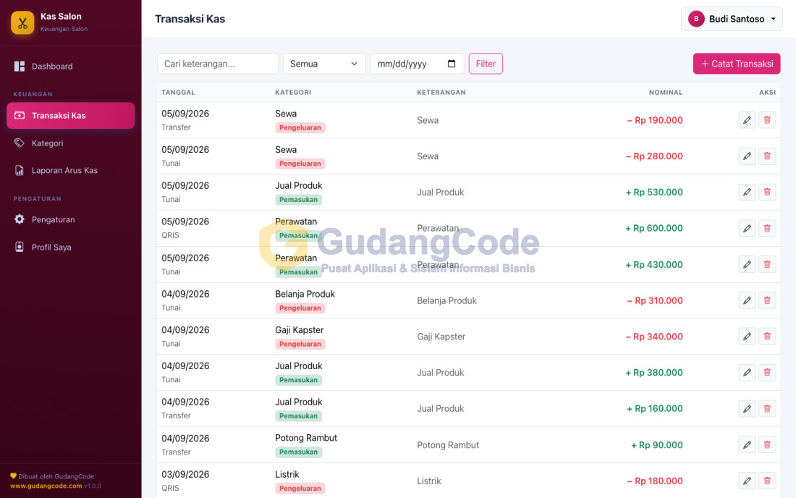Select the amount + Rp 90.000

(x=657, y=445)
